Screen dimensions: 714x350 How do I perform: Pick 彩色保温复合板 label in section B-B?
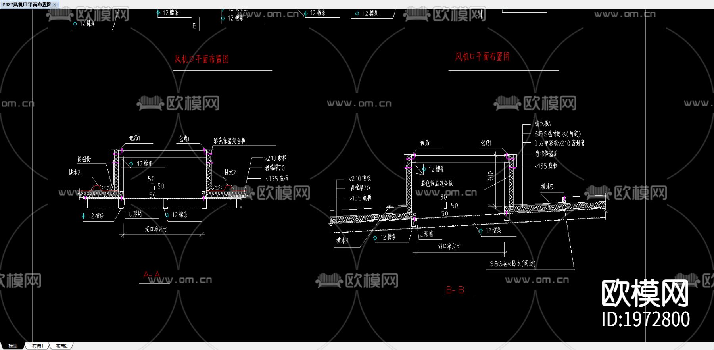pos(437,183)
